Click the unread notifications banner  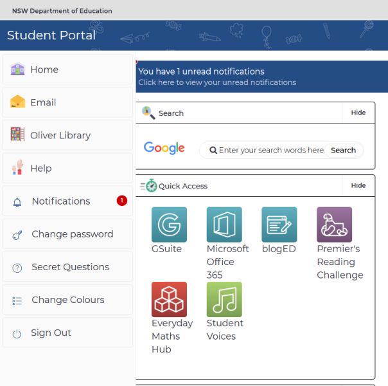click(x=262, y=77)
